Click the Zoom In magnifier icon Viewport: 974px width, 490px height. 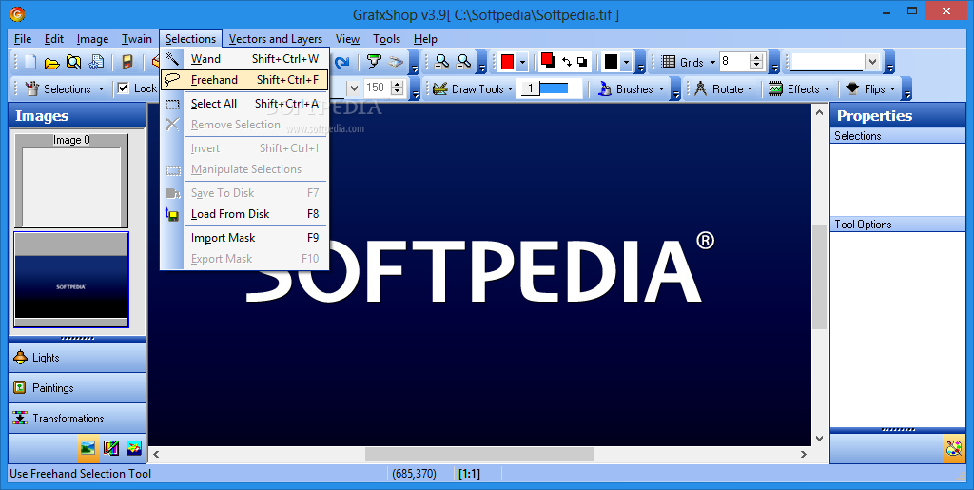(x=442, y=62)
